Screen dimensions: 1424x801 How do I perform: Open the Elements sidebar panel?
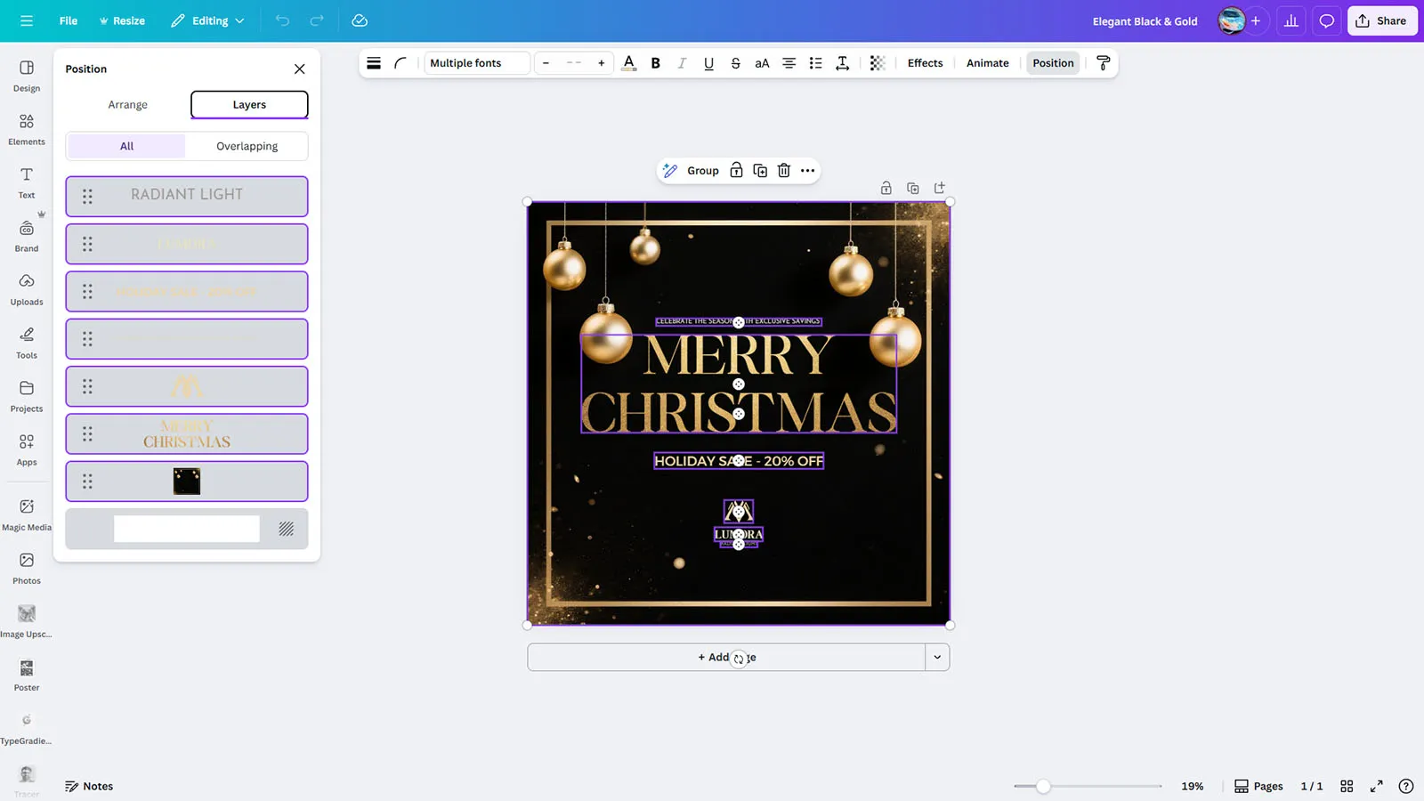(x=27, y=129)
